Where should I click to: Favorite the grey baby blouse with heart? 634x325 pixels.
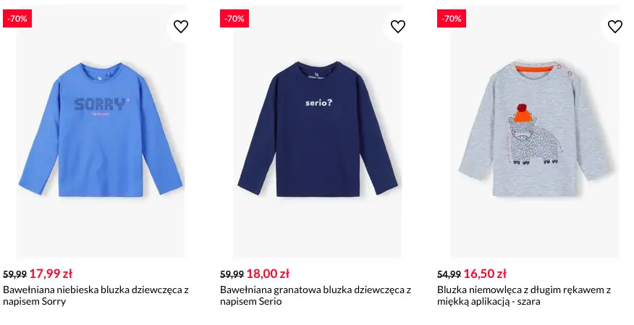tap(614, 27)
